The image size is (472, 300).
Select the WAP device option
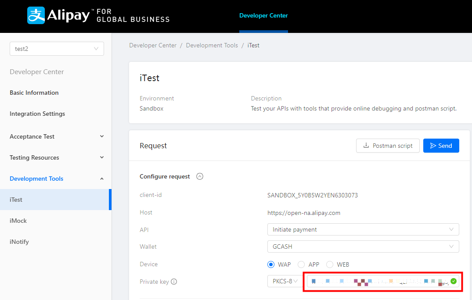point(271,264)
